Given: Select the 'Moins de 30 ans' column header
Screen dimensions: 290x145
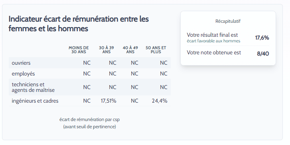Looking at the screenshot, I should point(79,50).
